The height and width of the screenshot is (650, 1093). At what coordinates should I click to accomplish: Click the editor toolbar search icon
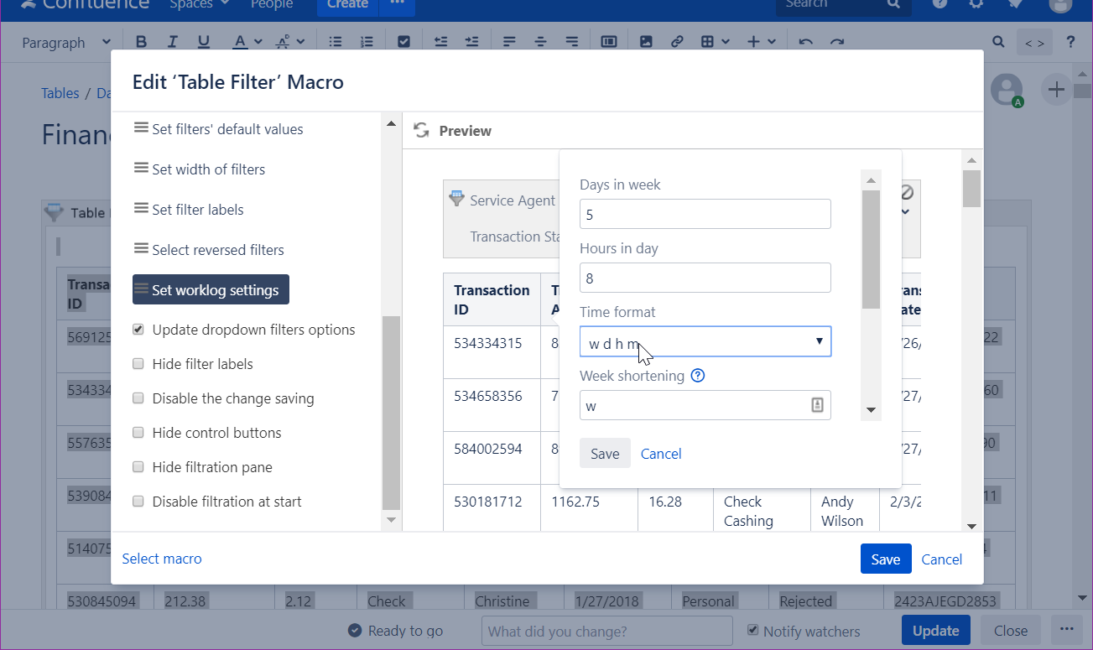[x=998, y=42]
